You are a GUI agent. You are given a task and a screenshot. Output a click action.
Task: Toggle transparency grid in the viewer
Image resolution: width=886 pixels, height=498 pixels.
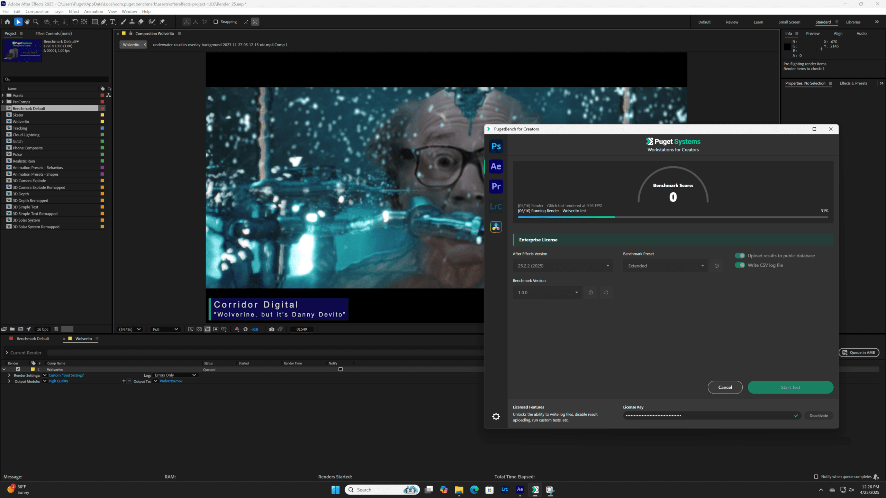click(x=199, y=329)
